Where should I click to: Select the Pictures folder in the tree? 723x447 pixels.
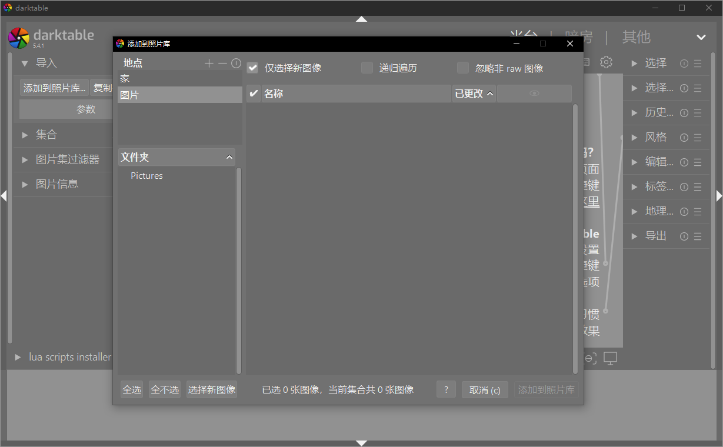tap(146, 175)
